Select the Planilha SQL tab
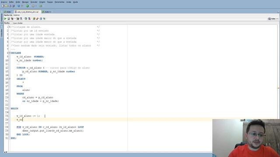This screenshot has height=157, width=280. click(8, 15)
